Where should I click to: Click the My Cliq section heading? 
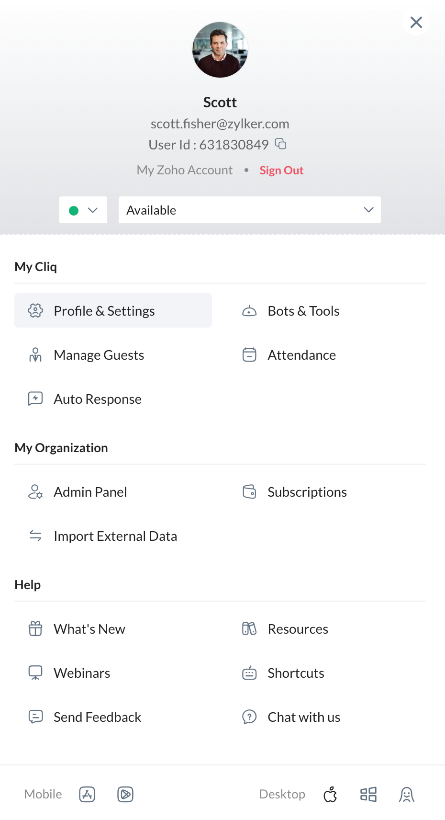tap(36, 267)
